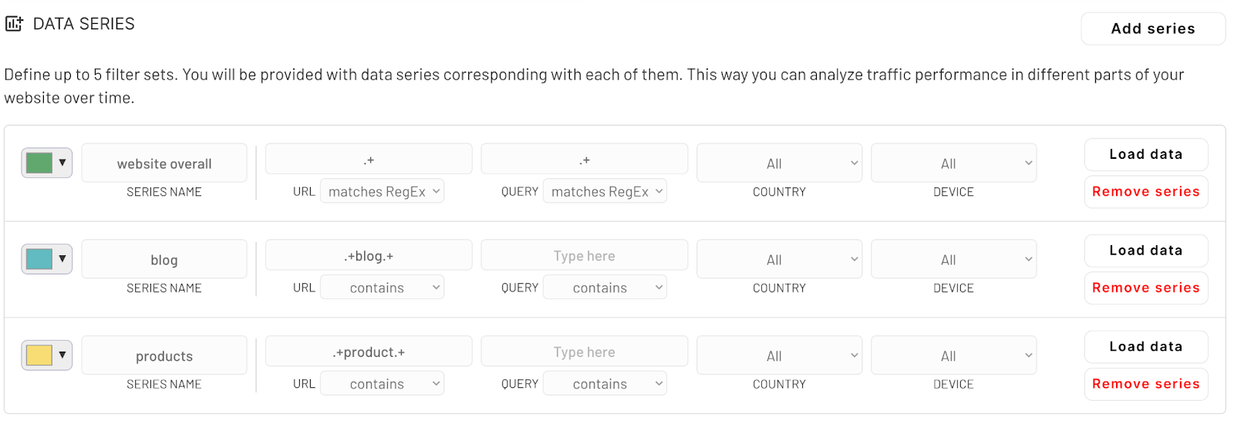Open the teal color picker for blog
The height and width of the screenshot is (431, 1234).
46,259
